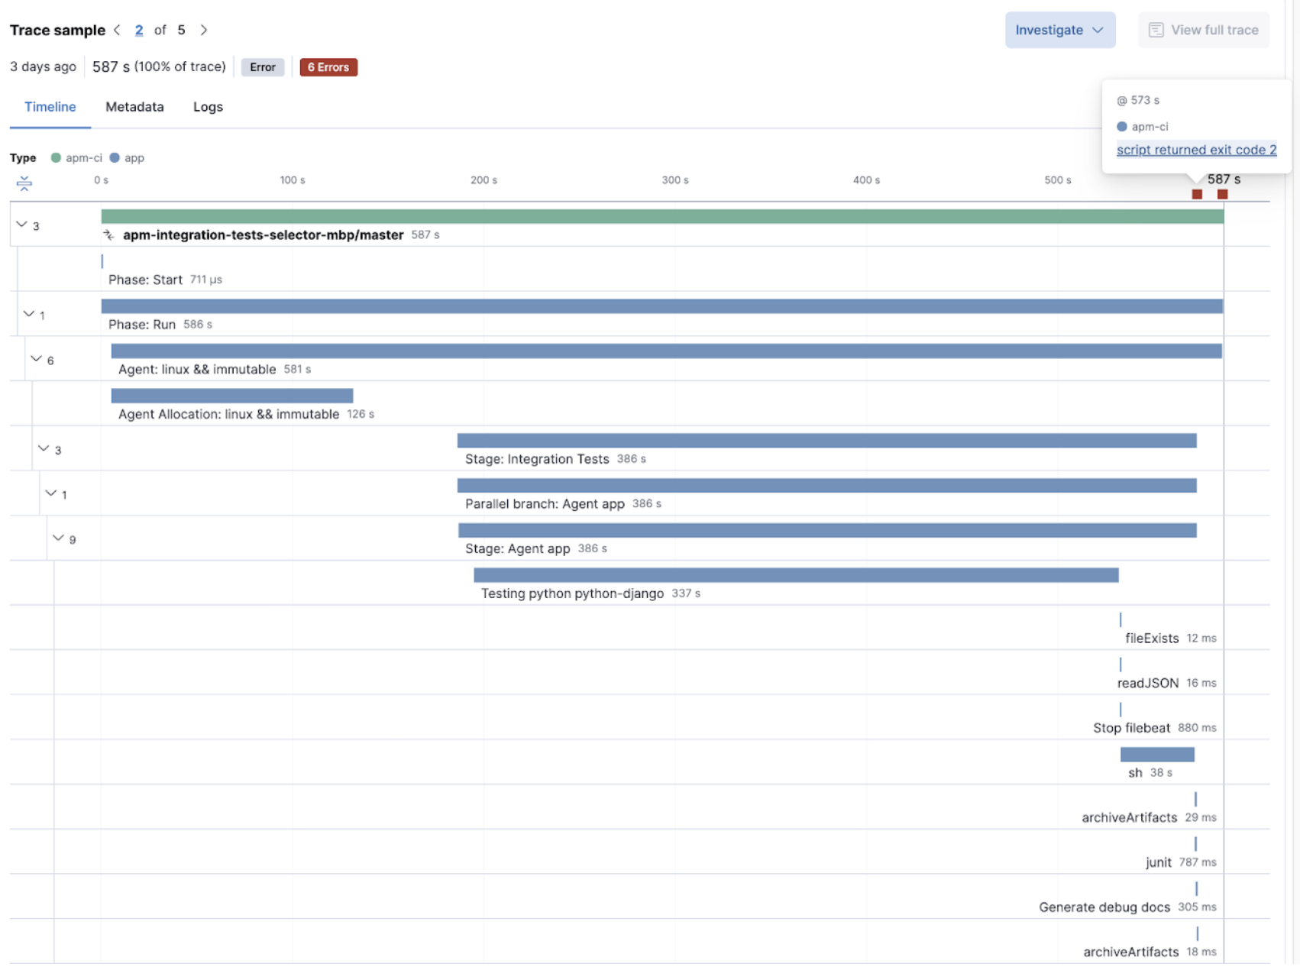Viewport: 1300px width, 967px height.
Task: Click the collapse timeline rows icon
Action: pyautogui.click(x=24, y=183)
